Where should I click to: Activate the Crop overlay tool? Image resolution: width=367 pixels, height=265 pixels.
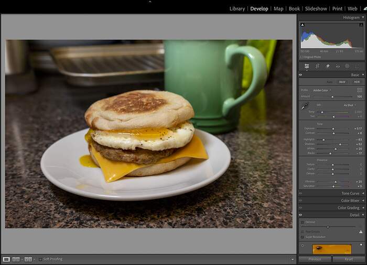point(317,67)
